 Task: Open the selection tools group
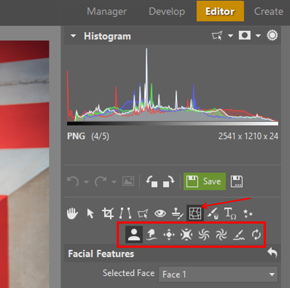pyautogui.click(x=143, y=213)
